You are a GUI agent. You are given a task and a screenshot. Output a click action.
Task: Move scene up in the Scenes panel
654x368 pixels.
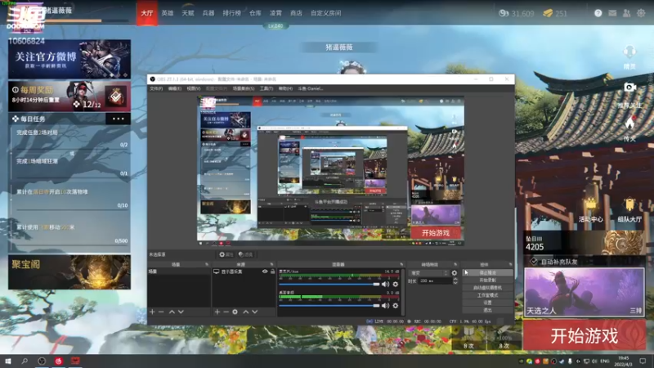(x=172, y=312)
